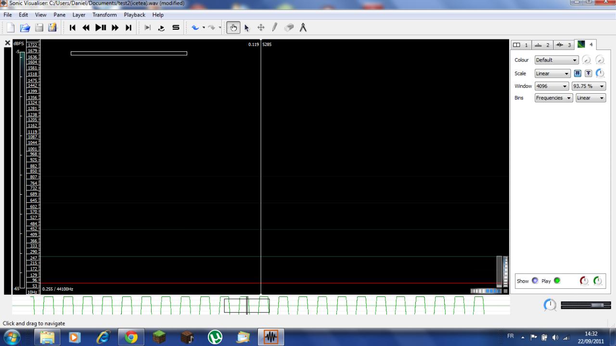Select the Edit move tool

pos(261,28)
